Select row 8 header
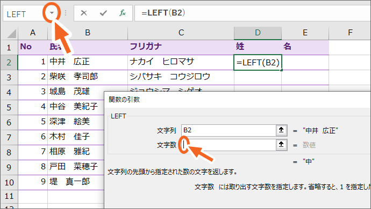This screenshot has width=371, height=209. click(9, 152)
